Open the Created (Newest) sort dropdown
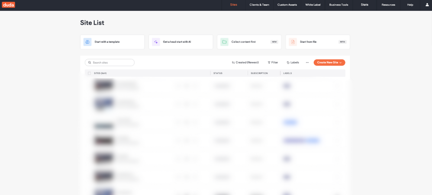 [x=245, y=63]
